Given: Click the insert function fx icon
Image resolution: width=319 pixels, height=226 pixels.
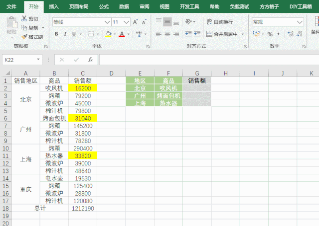Looking at the screenshot, I should pyautogui.click(x=90, y=60).
